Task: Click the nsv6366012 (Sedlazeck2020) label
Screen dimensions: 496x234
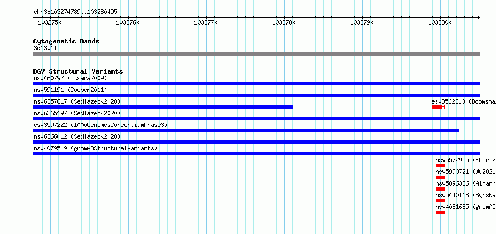Action: pyautogui.click(x=77, y=136)
